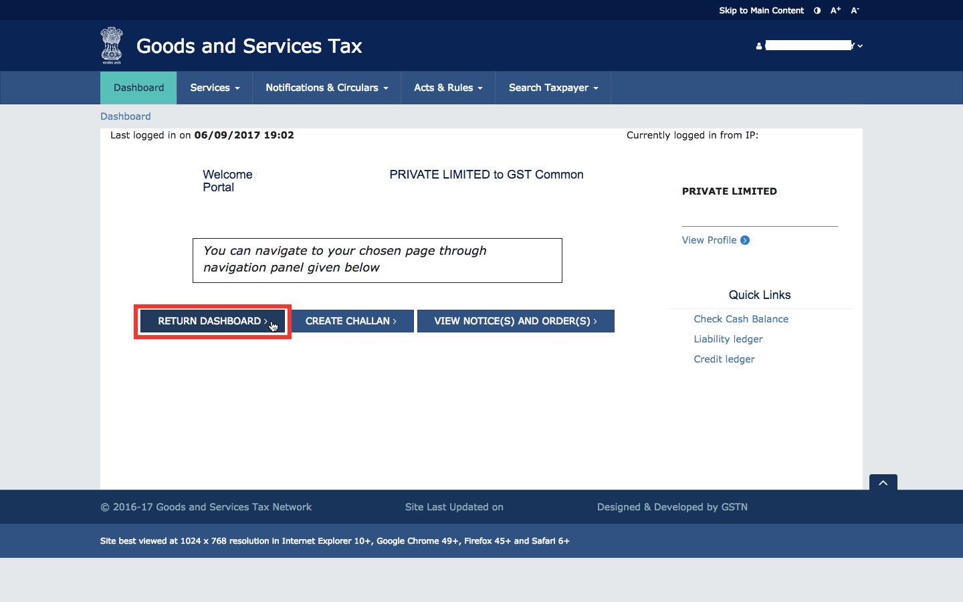Toggle the contrast mode icon in top bar

pyautogui.click(x=817, y=10)
